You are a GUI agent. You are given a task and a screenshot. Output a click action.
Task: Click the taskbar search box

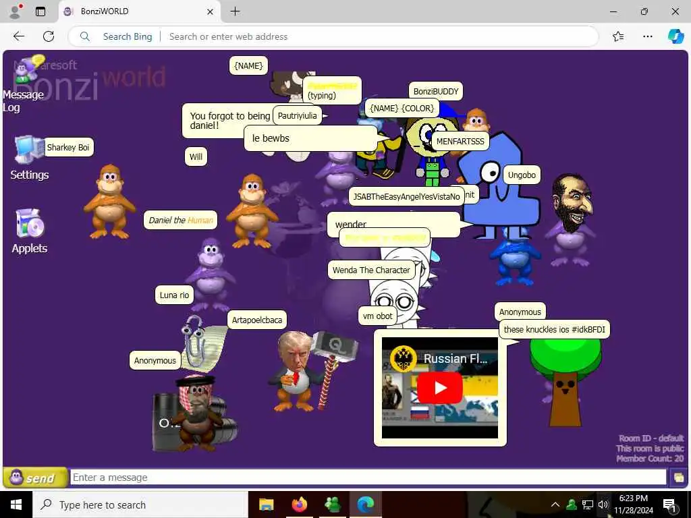pyautogui.click(x=140, y=505)
